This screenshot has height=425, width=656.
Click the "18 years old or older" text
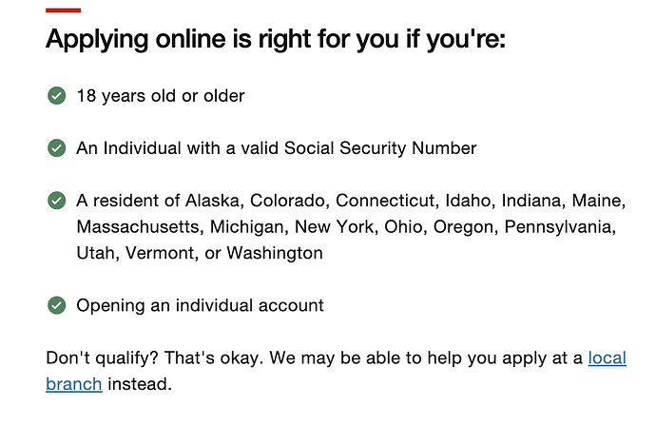coord(161,96)
